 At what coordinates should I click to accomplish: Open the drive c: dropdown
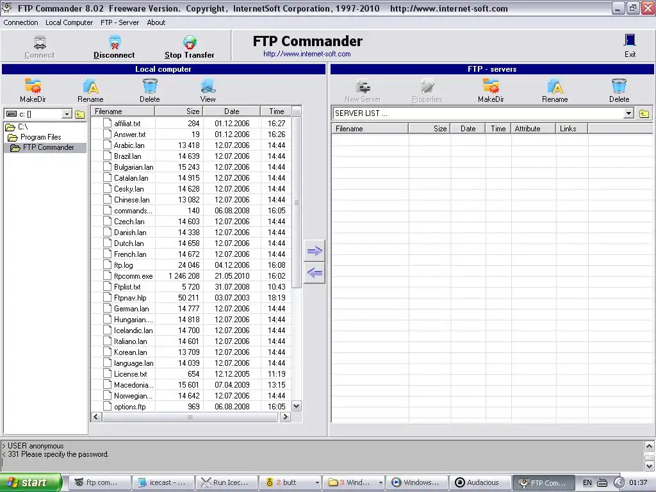pos(67,114)
